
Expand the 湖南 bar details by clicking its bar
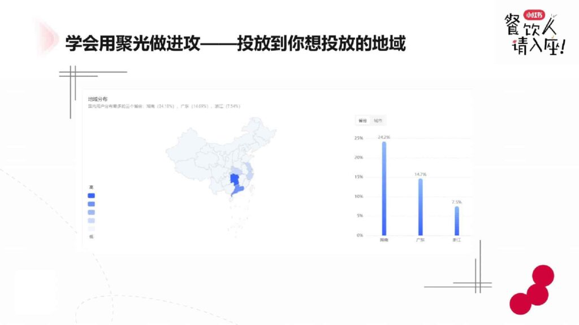coord(383,186)
